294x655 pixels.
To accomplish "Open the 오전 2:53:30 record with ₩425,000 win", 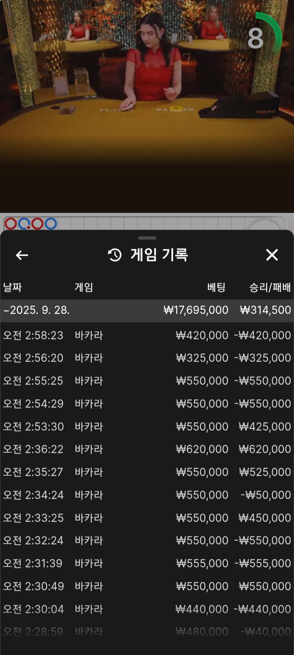I will coord(147,427).
